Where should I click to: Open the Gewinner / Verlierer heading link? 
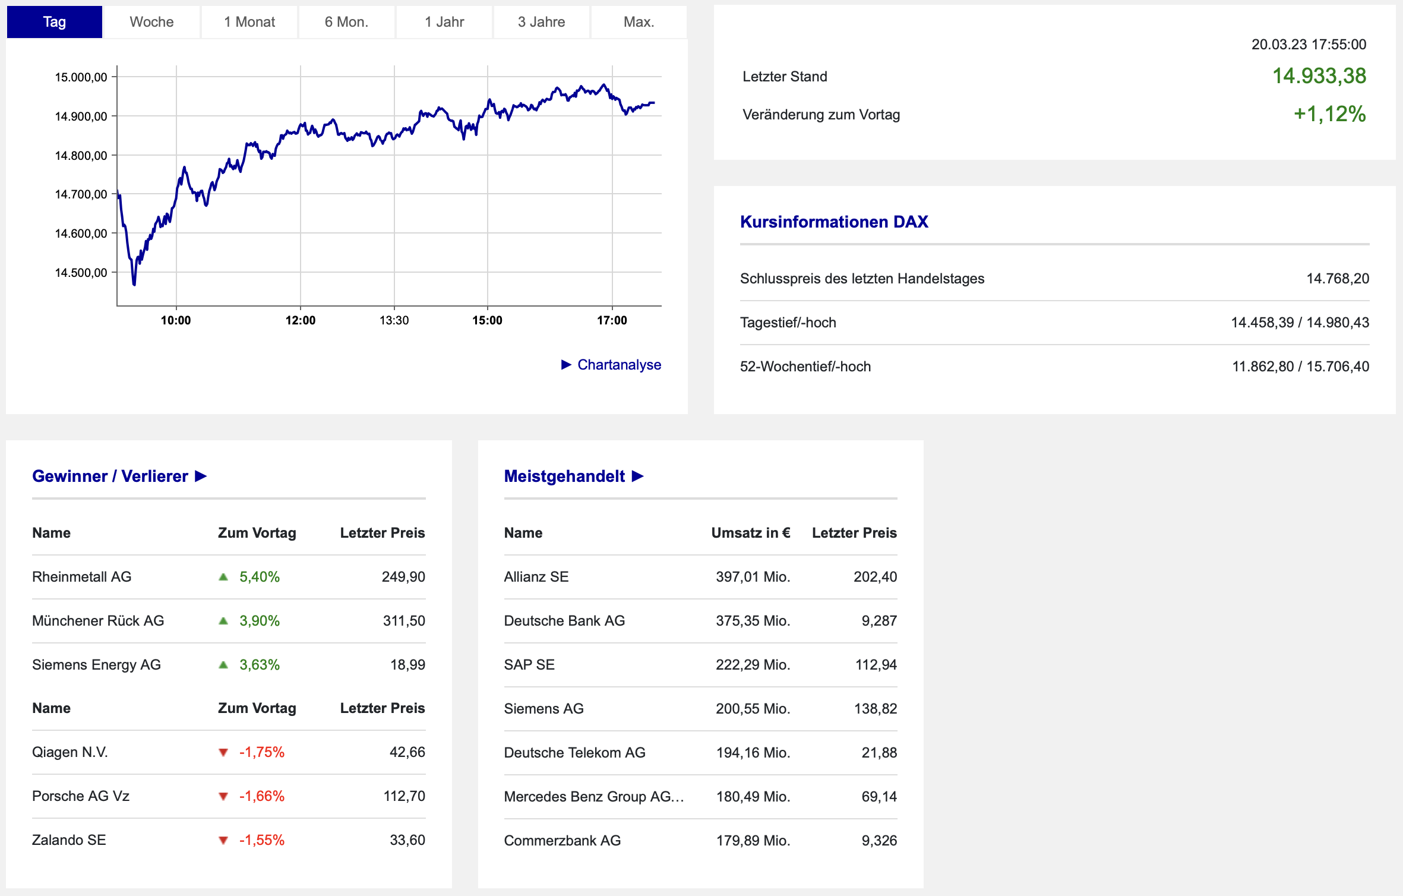coord(110,476)
